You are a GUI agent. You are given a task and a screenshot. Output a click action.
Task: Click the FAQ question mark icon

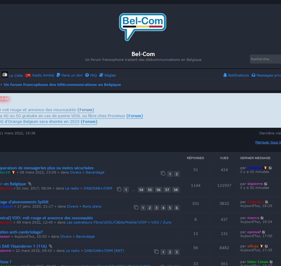click(x=87, y=75)
